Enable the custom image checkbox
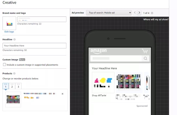Image resolution: width=177 pixels, height=115 pixels. click(x=4, y=65)
